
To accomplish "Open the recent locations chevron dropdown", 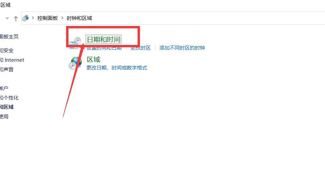I will [7, 18].
